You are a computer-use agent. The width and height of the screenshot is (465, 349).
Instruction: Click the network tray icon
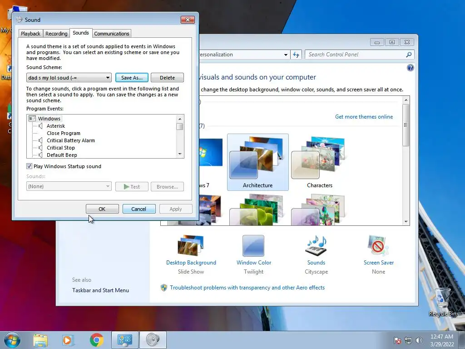point(408,340)
